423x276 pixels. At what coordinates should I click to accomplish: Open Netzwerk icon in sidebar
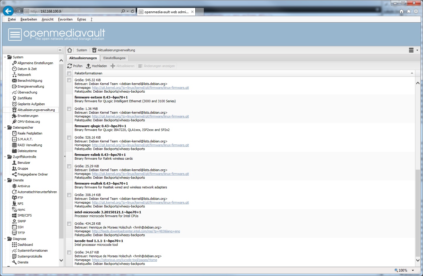click(14, 75)
